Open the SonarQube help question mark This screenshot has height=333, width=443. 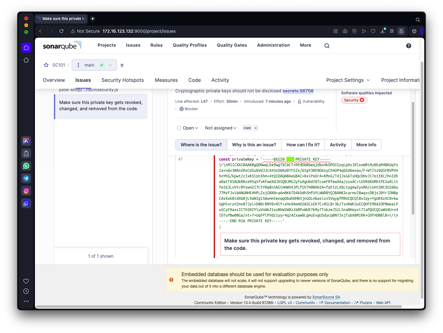pyautogui.click(x=409, y=46)
